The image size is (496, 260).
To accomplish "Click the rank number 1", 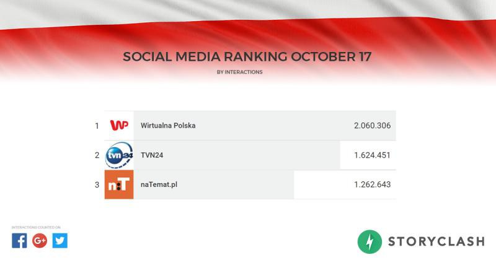I will pos(97,126).
